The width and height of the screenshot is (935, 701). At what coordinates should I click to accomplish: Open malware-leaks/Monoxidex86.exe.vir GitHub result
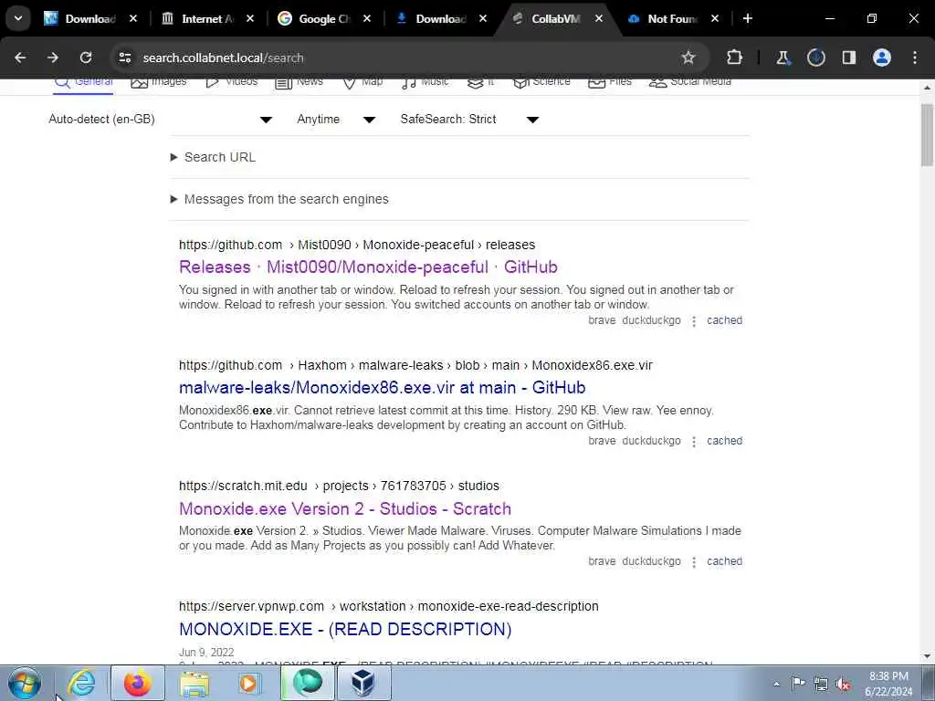click(x=383, y=387)
